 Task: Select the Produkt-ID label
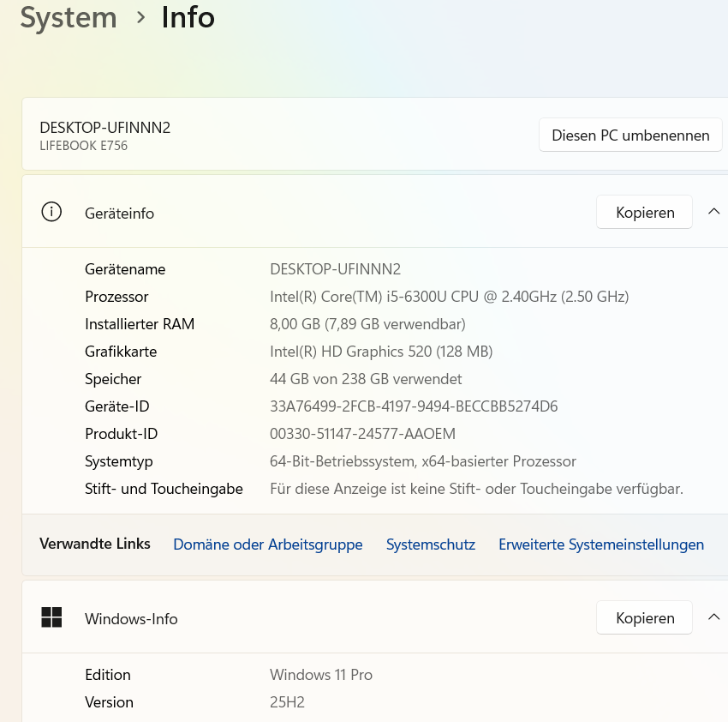click(121, 434)
